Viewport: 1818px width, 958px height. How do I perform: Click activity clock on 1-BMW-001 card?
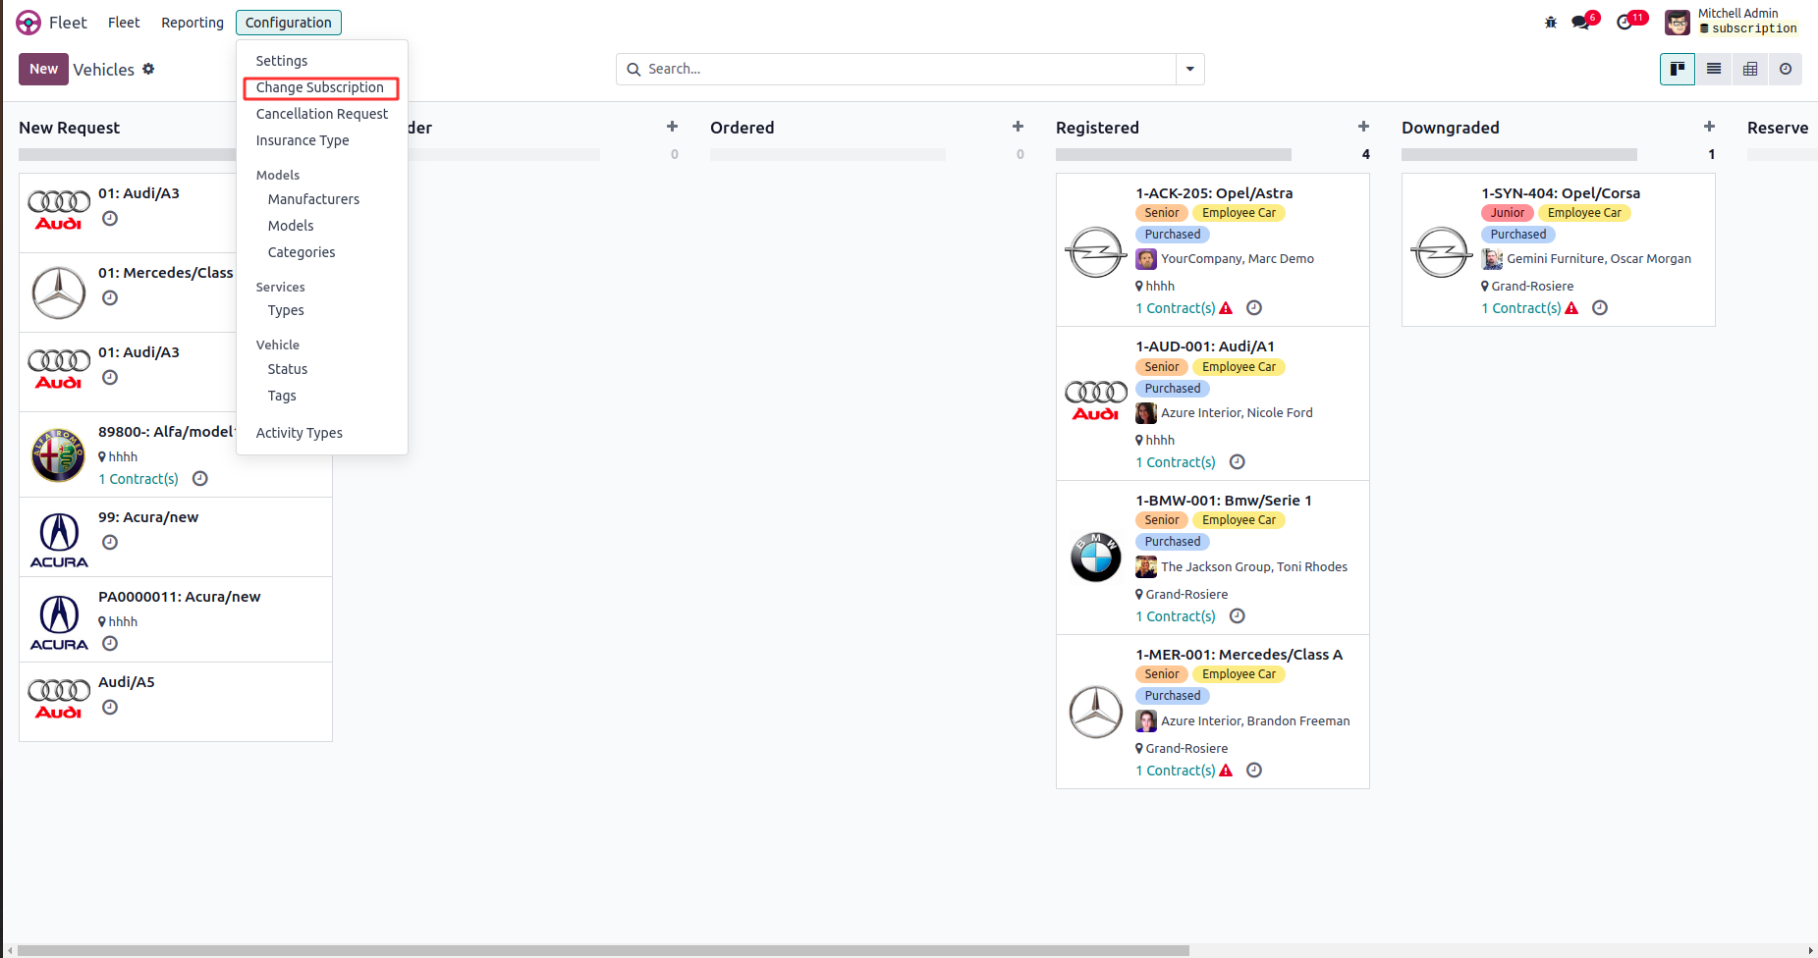1238,615
